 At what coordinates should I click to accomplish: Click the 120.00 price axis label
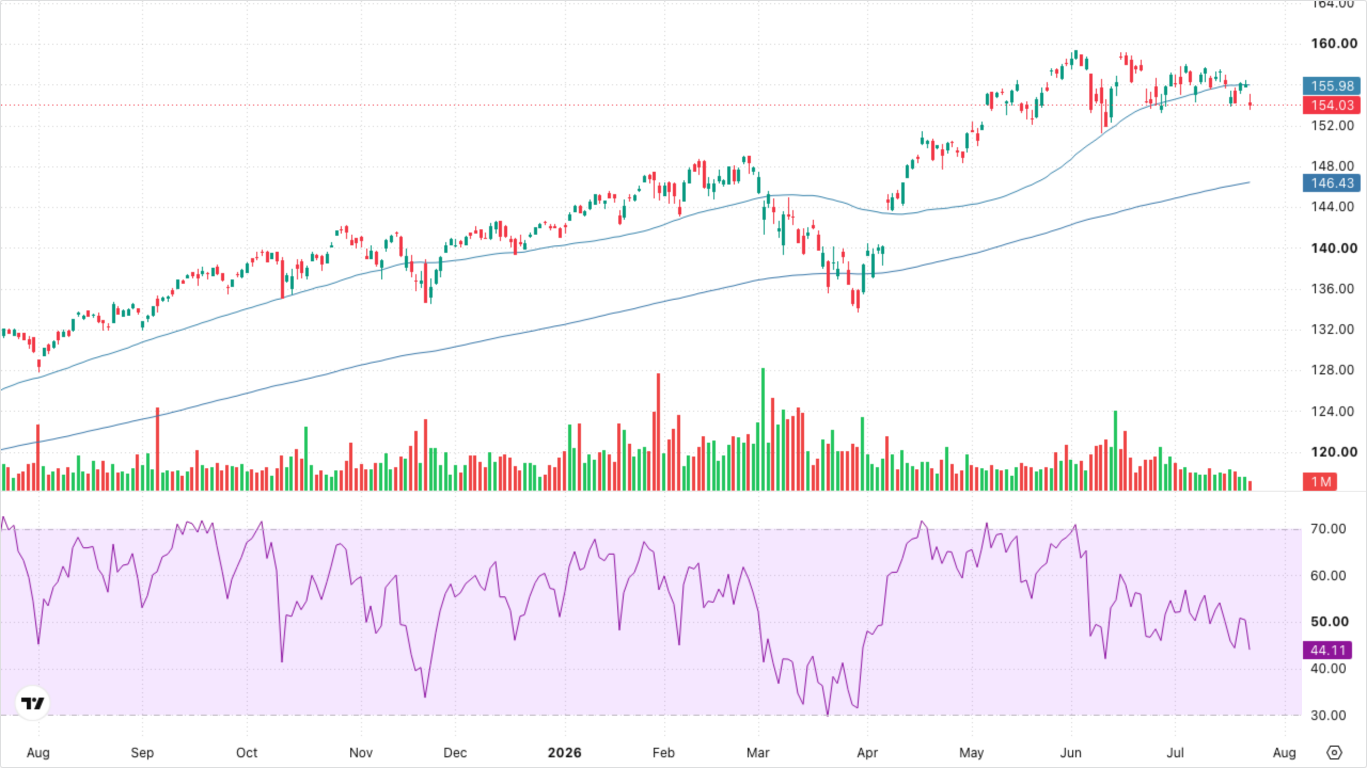pos(1334,452)
